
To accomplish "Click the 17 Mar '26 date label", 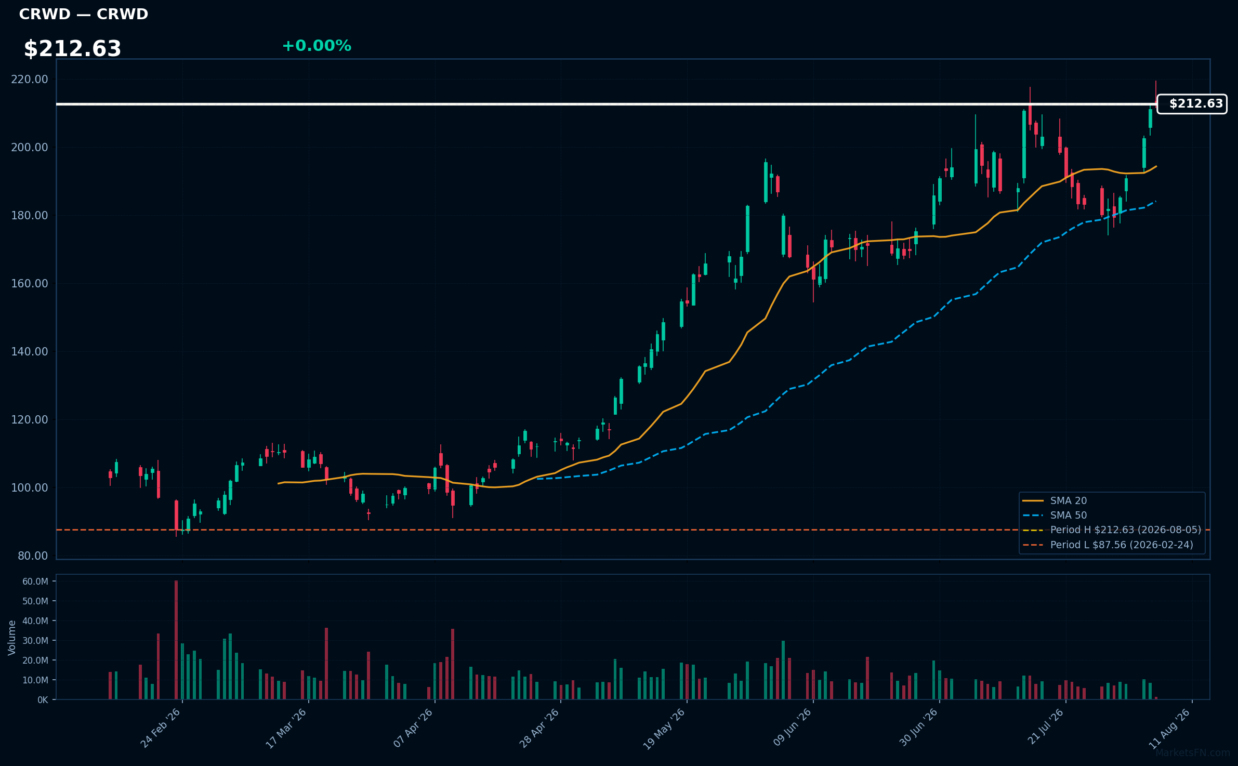I will pyautogui.click(x=286, y=728).
